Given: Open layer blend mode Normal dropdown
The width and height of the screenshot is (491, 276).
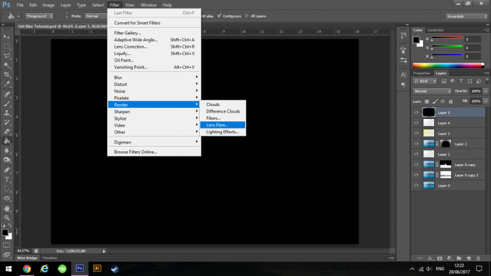Looking at the screenshot, I should coord(432,91).
